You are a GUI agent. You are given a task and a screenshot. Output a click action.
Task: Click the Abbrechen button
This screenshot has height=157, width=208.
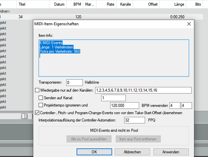point(133,152)
